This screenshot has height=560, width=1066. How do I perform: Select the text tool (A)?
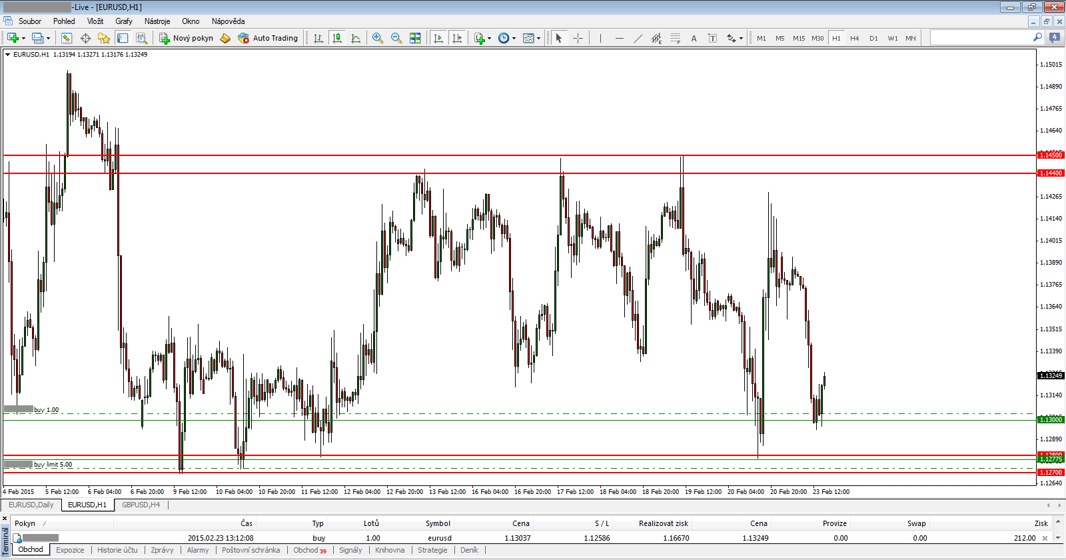pyautogui.click(x=694, y=38)
